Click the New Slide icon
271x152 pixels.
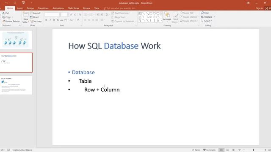26,14
